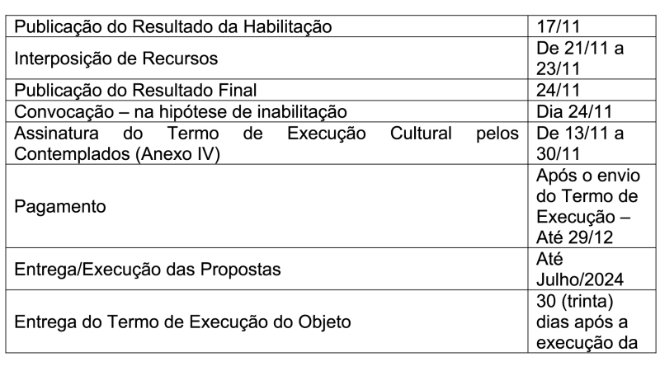Image resolution: width=660 pixels, height=371 pixels.
Task: Click 'Entrega do Termo de Execução do Objeto'
Action: (183, 321)
